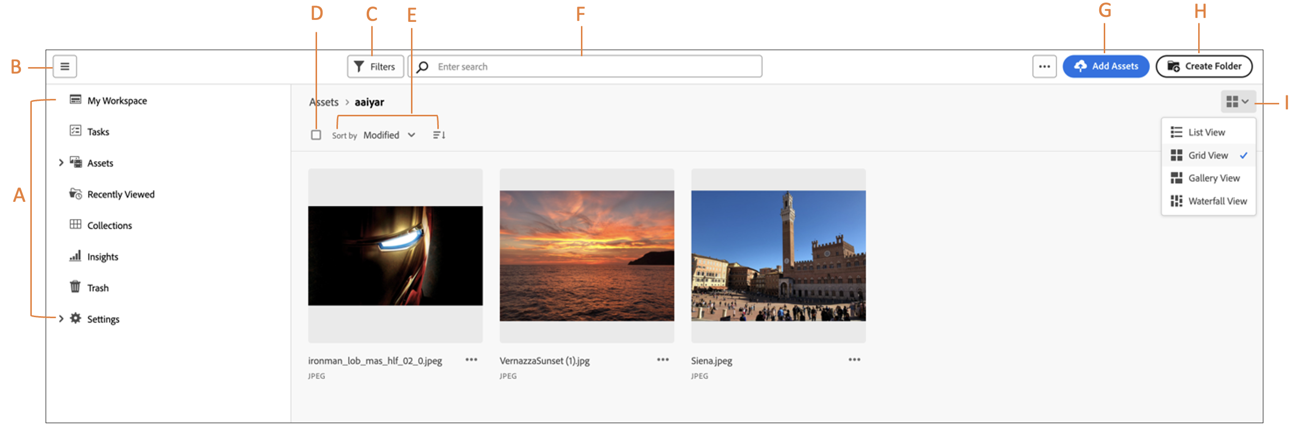
Task: Open the Siena tower image thumbnail
Action: 779,256
